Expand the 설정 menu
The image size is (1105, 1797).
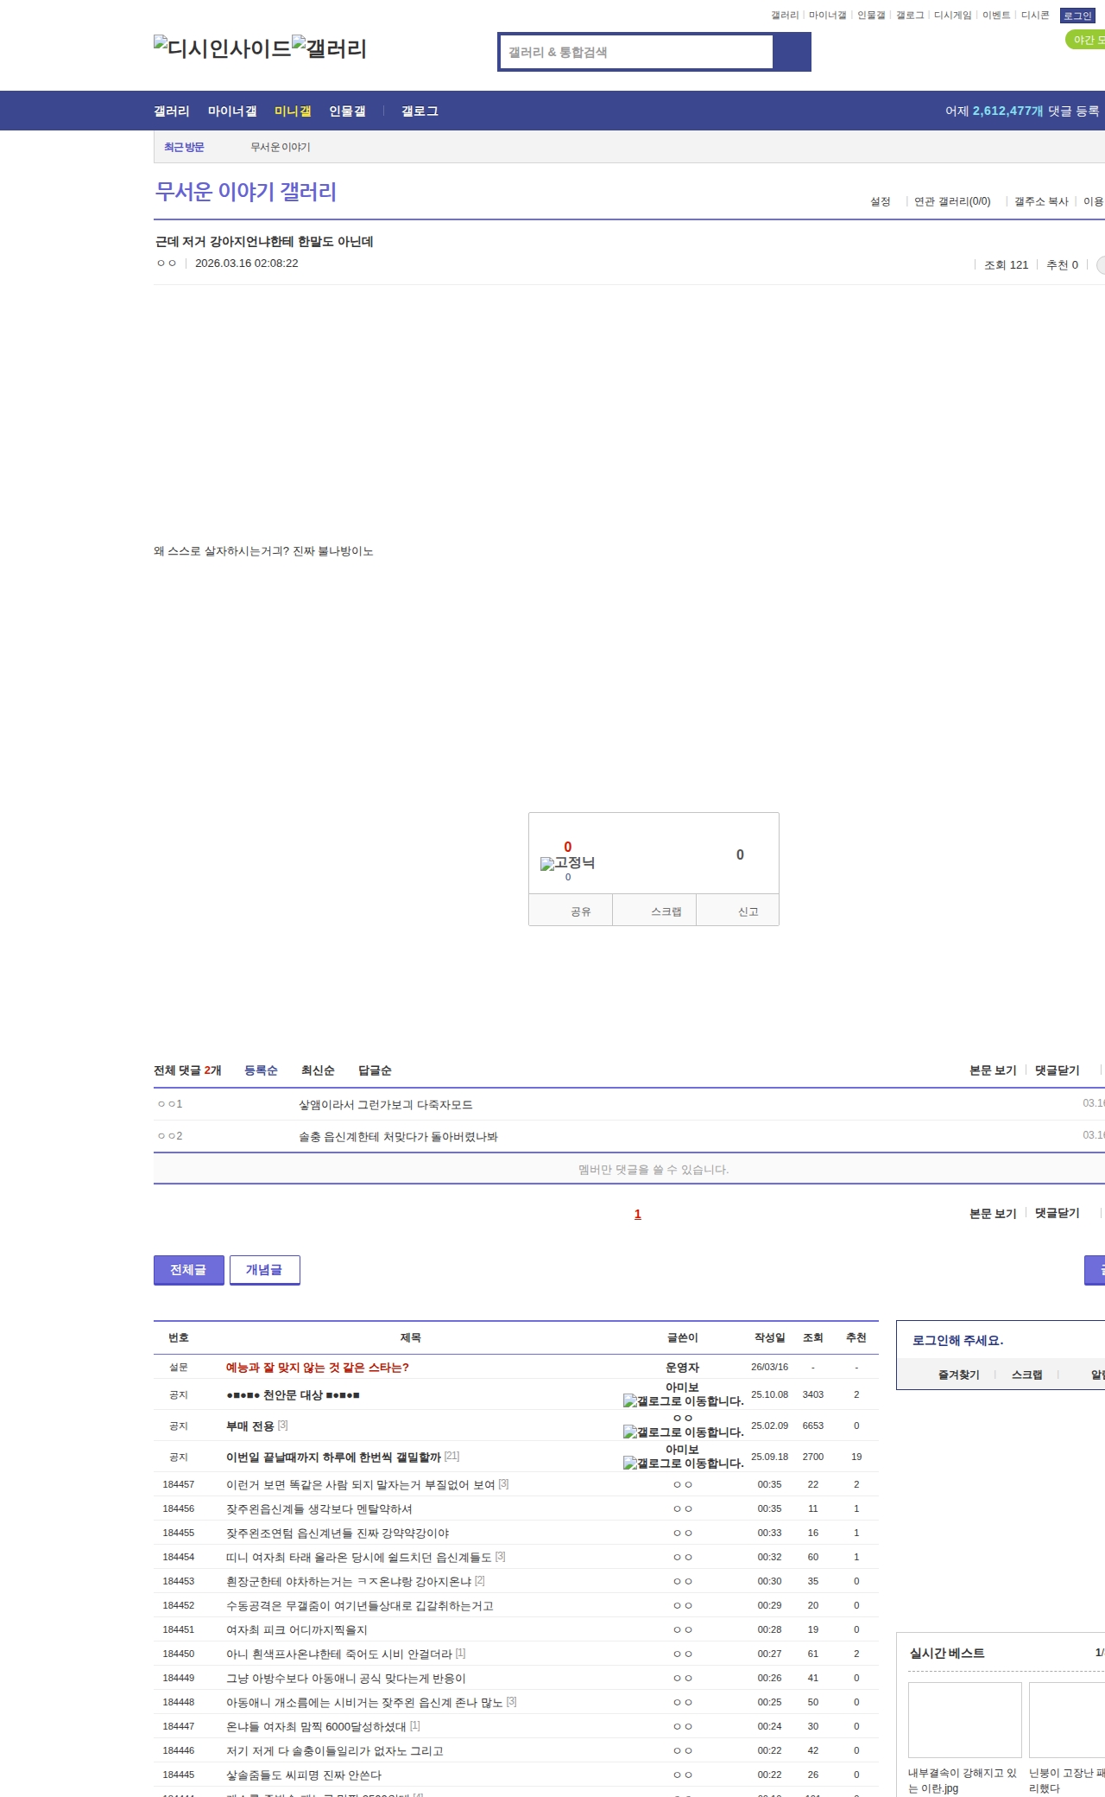tap(881, 201)
